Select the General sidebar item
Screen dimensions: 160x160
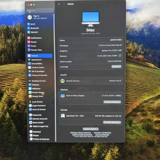tap(40, 56)
